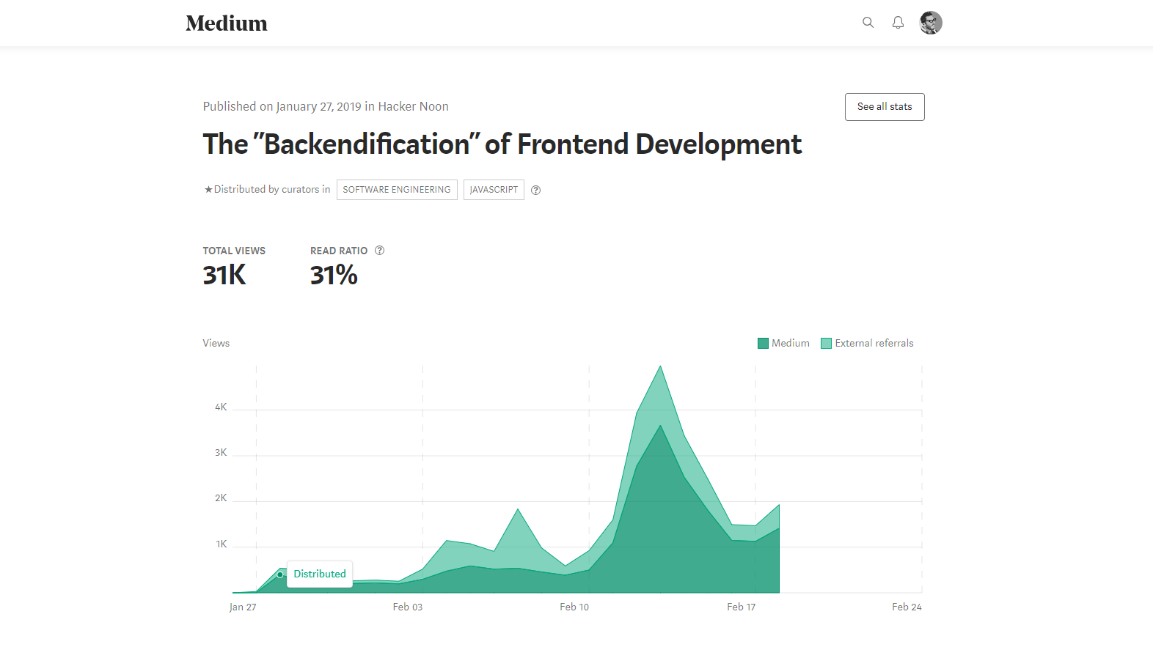Click the 2K y-axis label
This screenshot has height=658, width=1153.
tap(221, 498)
